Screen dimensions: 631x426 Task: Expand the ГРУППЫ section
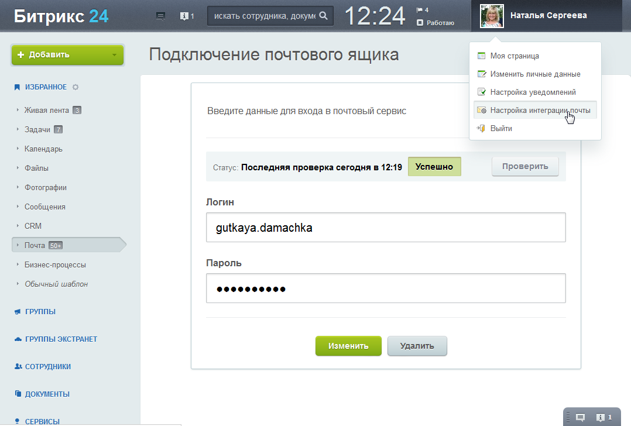coord(40,312)
